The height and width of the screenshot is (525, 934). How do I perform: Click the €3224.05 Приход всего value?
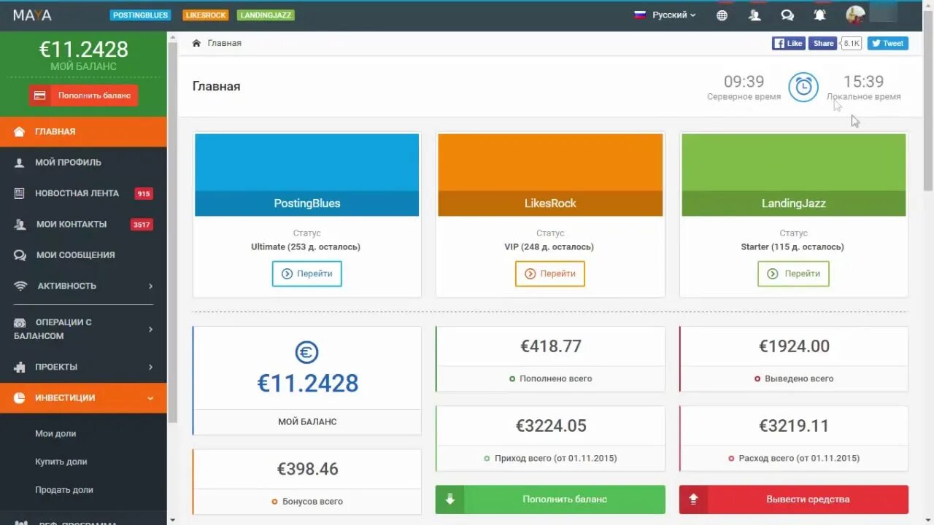pos(551,426)
